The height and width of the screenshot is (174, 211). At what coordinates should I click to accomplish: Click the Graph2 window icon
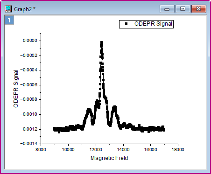tap(8, 9)
